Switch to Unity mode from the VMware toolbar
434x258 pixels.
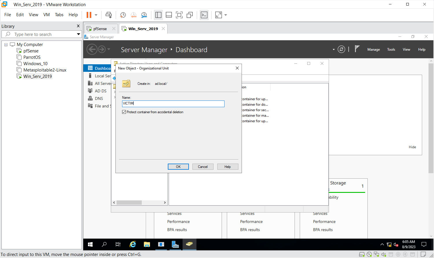tap(190, 15)
